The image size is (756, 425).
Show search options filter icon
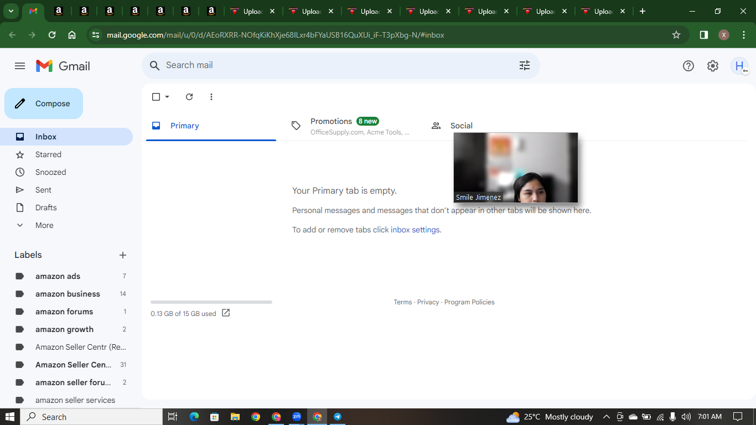pos(525,65)
